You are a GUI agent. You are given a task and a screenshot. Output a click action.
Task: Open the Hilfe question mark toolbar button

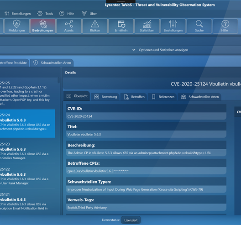pos(225,26)
